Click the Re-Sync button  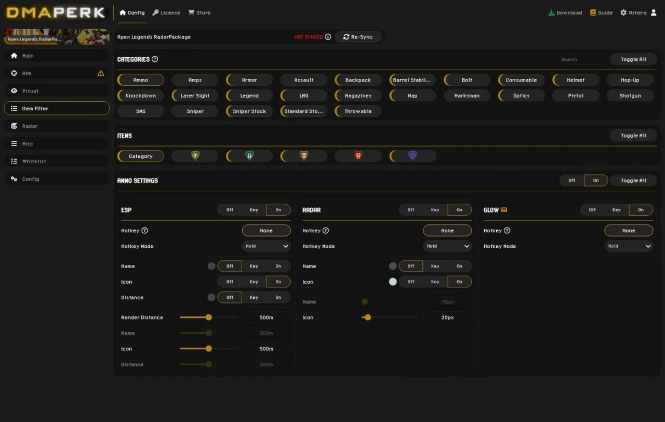tap(358, 36)
